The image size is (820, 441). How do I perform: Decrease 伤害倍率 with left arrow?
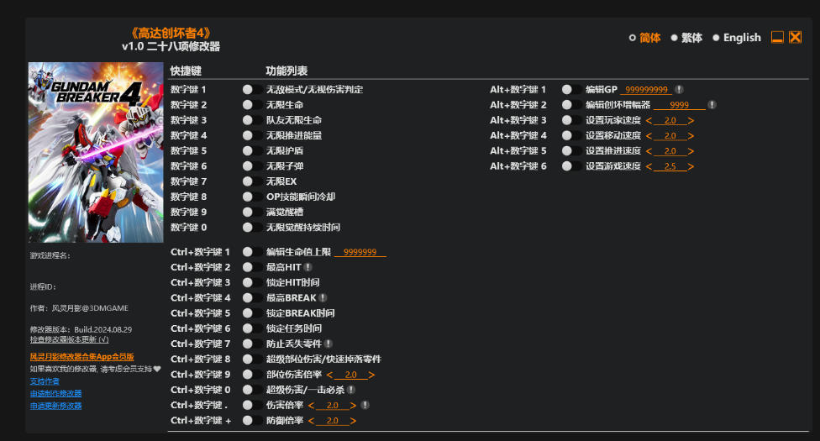[311, 406]
